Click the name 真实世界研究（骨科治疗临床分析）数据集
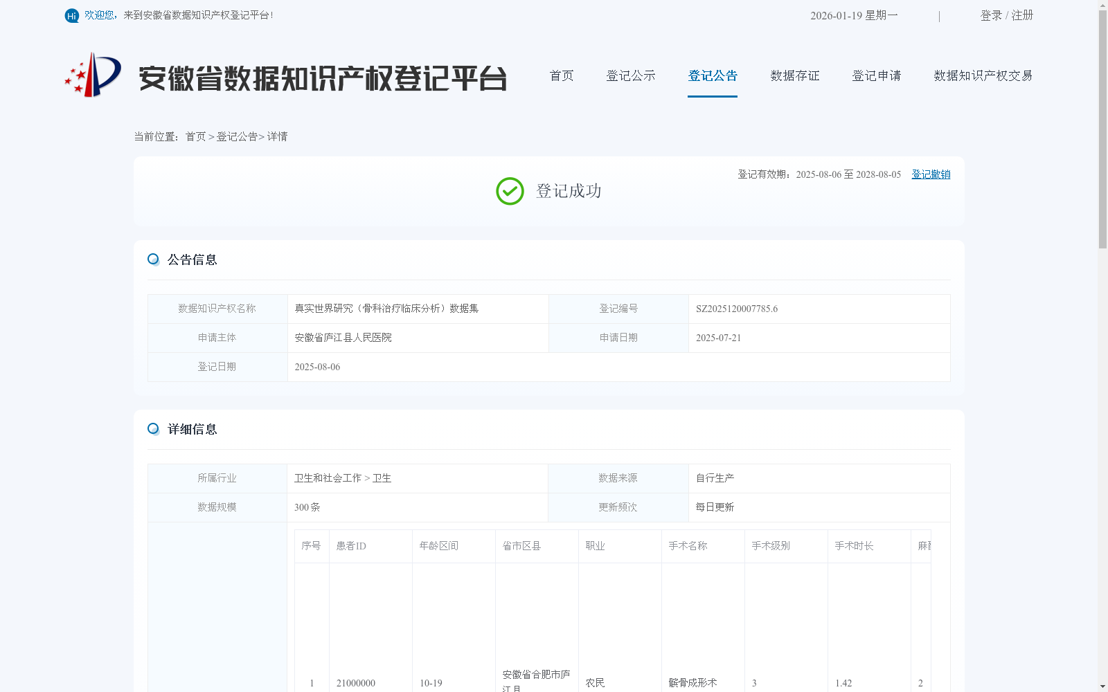 point(386,309)
